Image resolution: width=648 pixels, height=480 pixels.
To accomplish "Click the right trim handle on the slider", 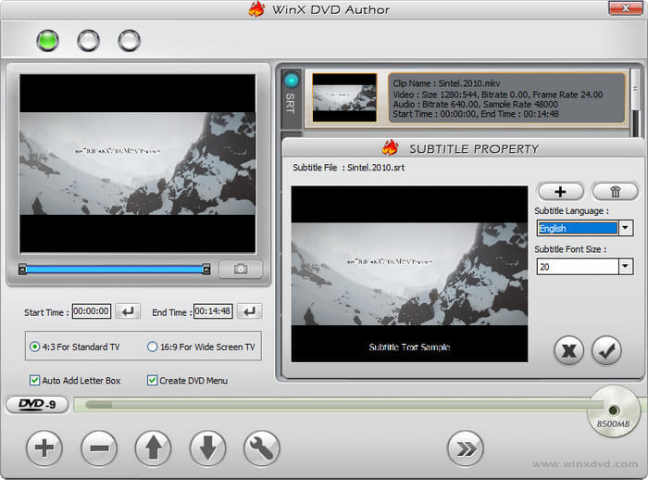I will tap(206, 270).
